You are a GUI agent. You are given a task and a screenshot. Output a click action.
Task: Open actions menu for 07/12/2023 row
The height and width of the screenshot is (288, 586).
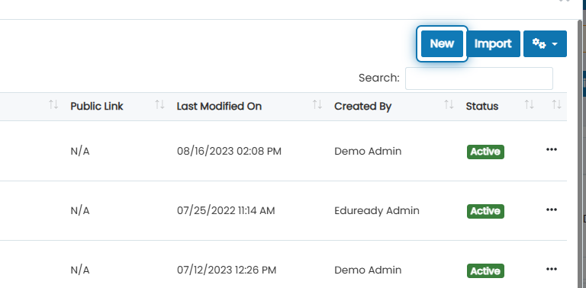tap(552, 269)
